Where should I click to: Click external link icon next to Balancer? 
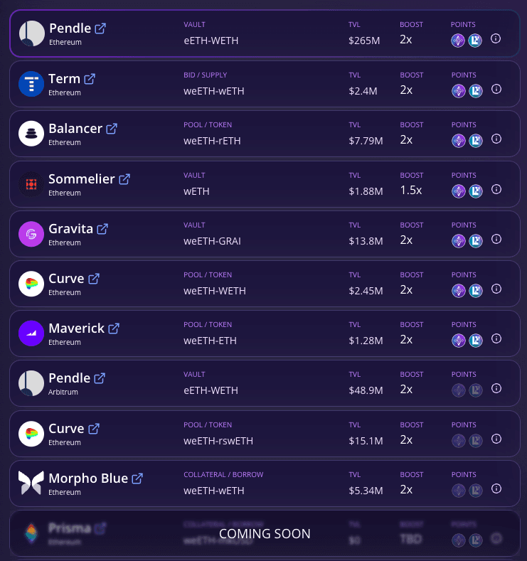(112, 129)
